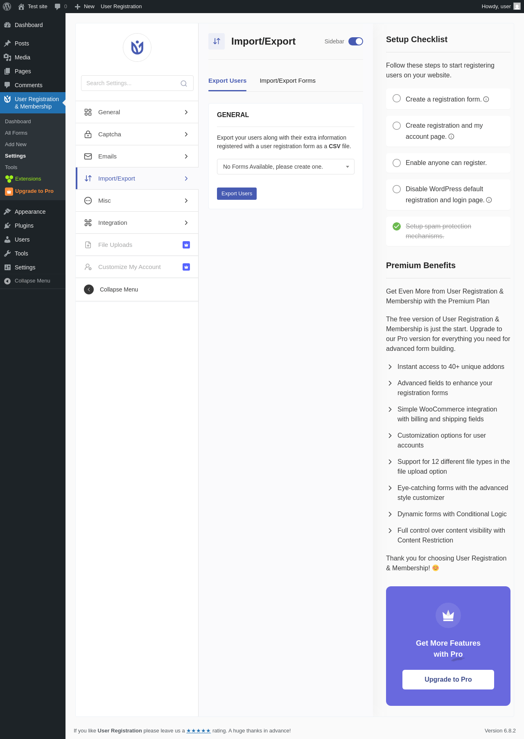This screenshot has width=524, height=739.
Task: Open Appearance in WordPress admin menu
Action: [33, 212]
